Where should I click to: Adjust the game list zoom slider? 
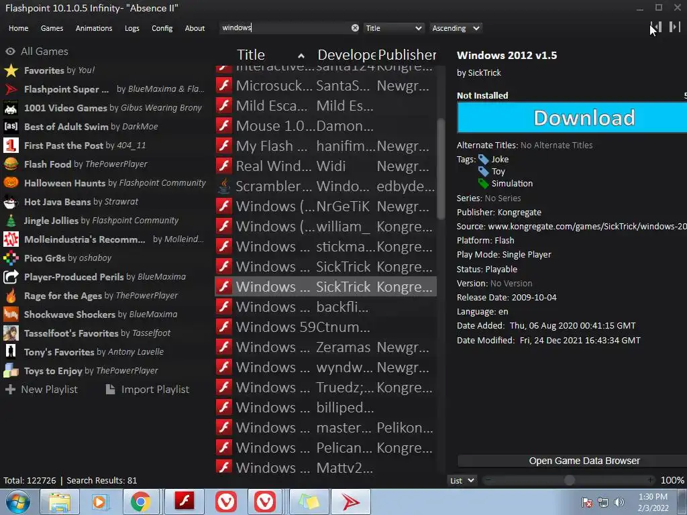click(x=569, y=480)
